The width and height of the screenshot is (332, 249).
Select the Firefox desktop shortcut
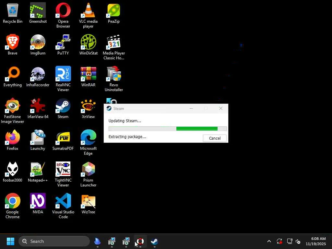13,140
